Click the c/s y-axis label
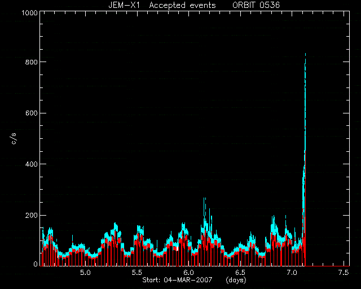361x289 pixels. tap(14, 138)
